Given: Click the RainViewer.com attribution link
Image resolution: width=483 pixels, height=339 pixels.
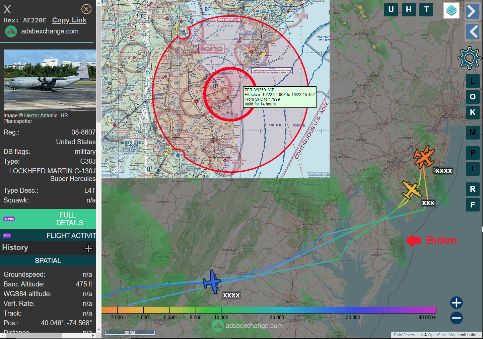Looking at the screenshot, I should 408,335.
